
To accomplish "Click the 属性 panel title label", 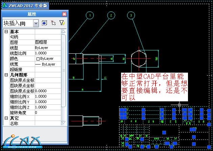I will pos(32,14).
